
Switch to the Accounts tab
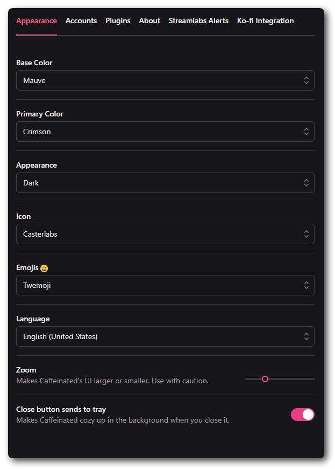pos(81,20)
